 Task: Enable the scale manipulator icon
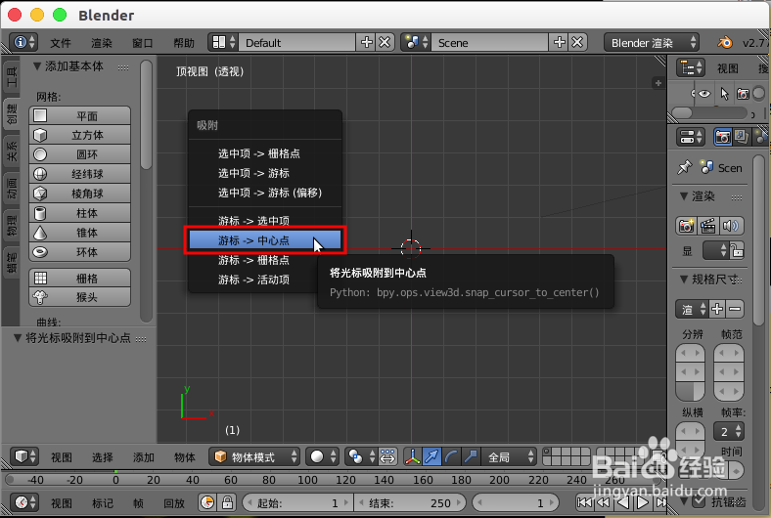click(x=470, y=456)
